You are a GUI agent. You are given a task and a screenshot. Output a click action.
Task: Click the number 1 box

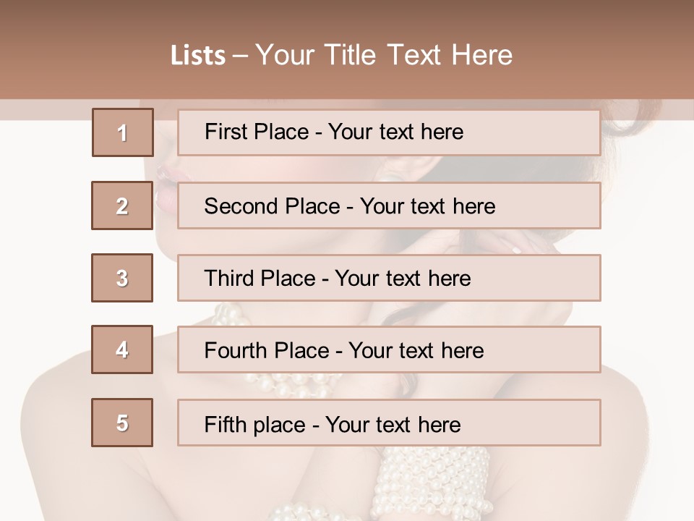click(123, 132)
